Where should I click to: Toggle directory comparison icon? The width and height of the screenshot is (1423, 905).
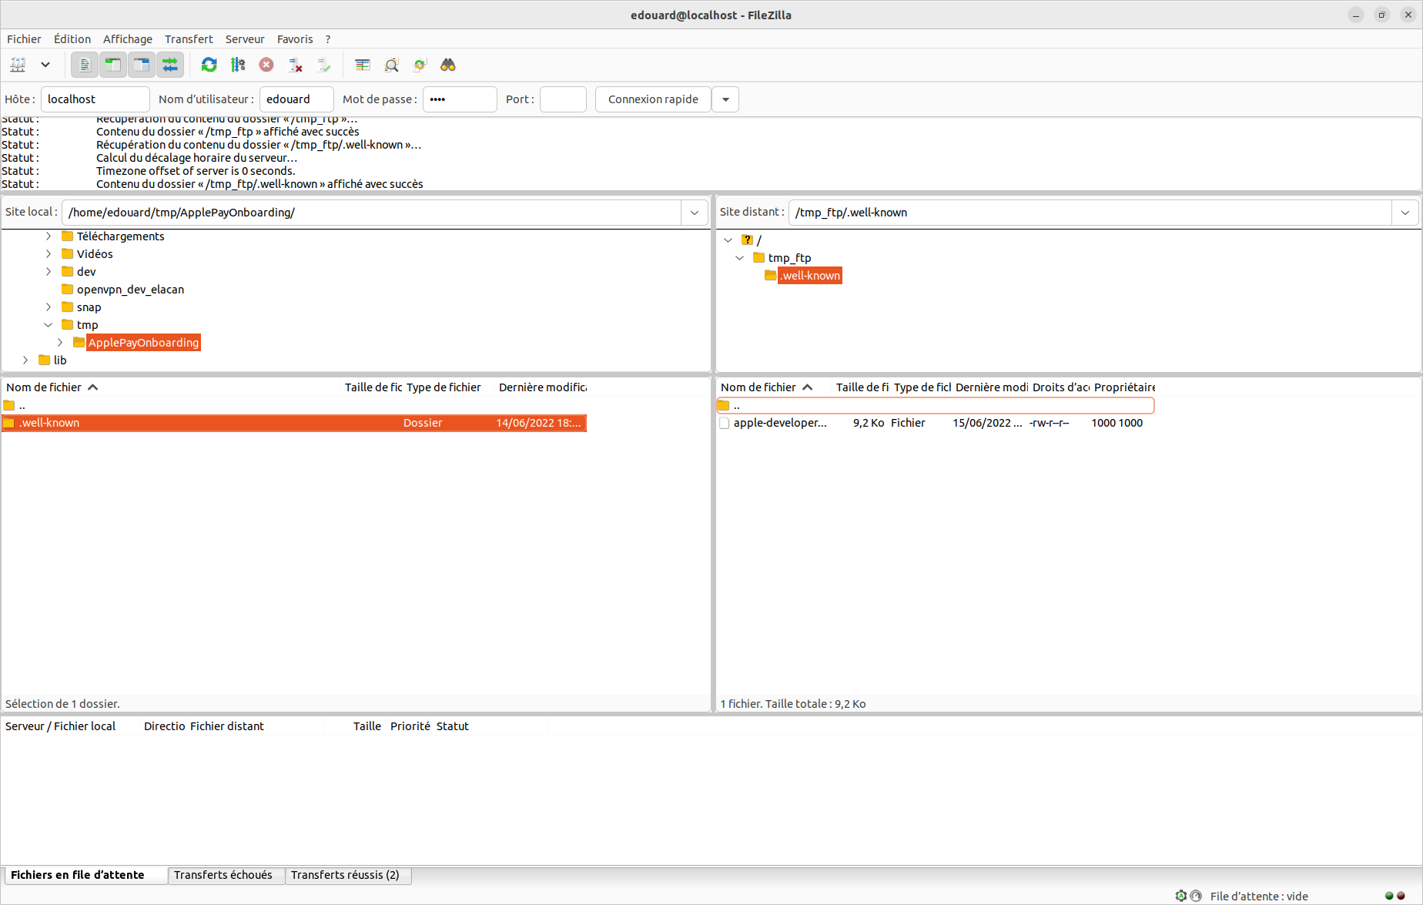coord(391,65)
